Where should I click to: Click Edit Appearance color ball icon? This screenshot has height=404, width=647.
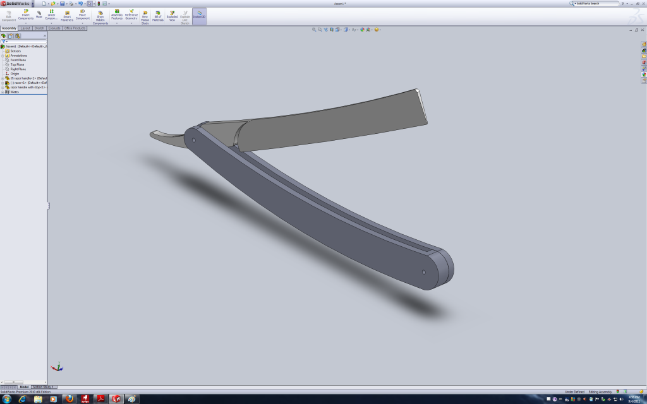362,30
